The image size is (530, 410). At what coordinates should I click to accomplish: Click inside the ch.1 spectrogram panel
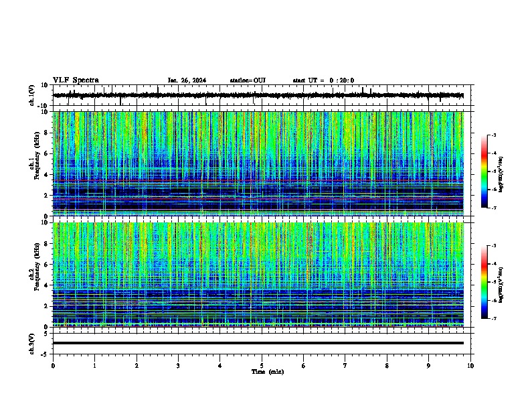258,163
